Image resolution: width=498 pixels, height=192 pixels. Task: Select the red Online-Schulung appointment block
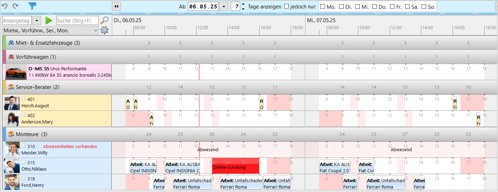236,167
